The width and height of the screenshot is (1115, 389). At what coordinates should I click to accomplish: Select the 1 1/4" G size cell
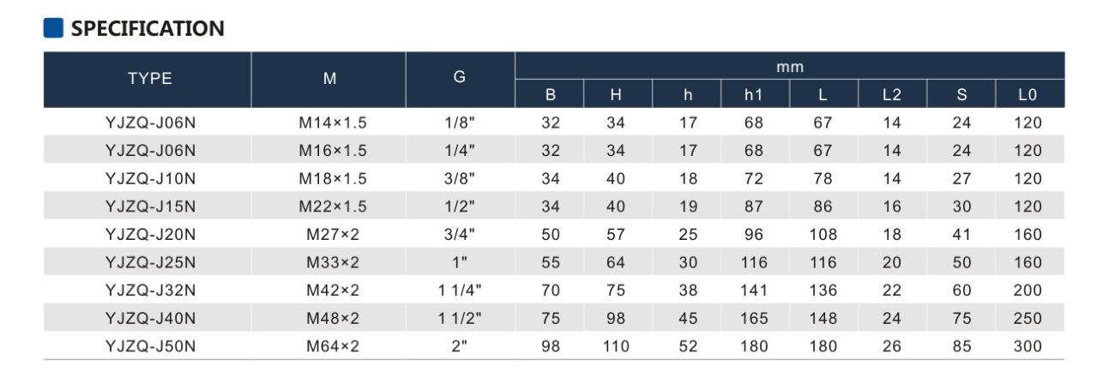tap(460, 290)
